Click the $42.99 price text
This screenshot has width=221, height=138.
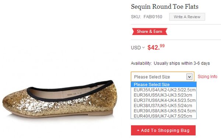[156, 47]
